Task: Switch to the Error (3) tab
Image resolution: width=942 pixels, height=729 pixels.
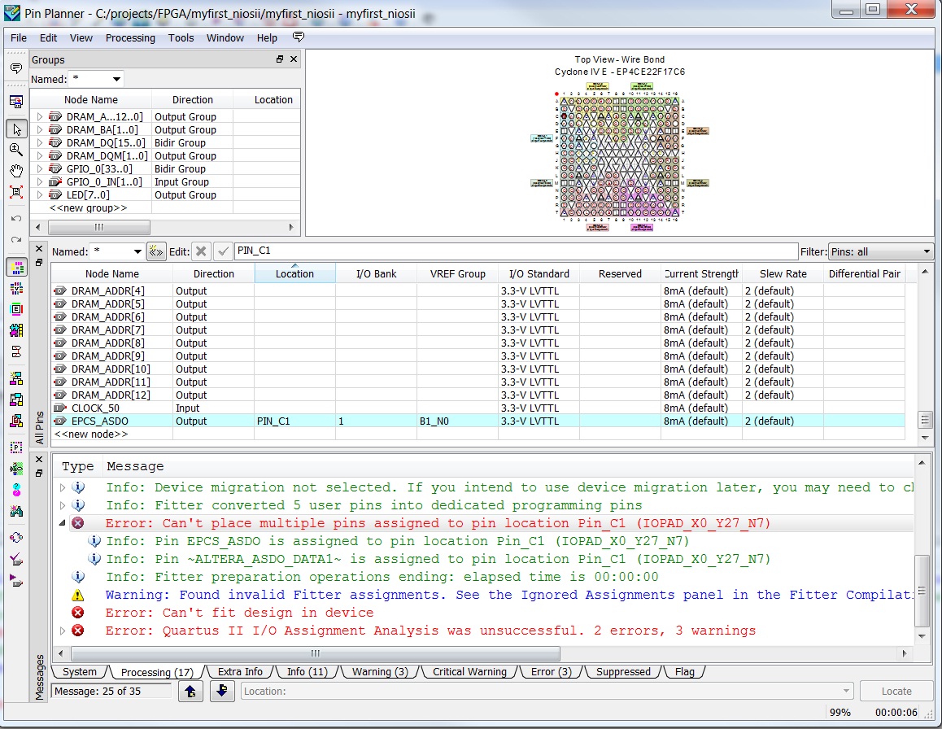Action: (x=552, y=672)
